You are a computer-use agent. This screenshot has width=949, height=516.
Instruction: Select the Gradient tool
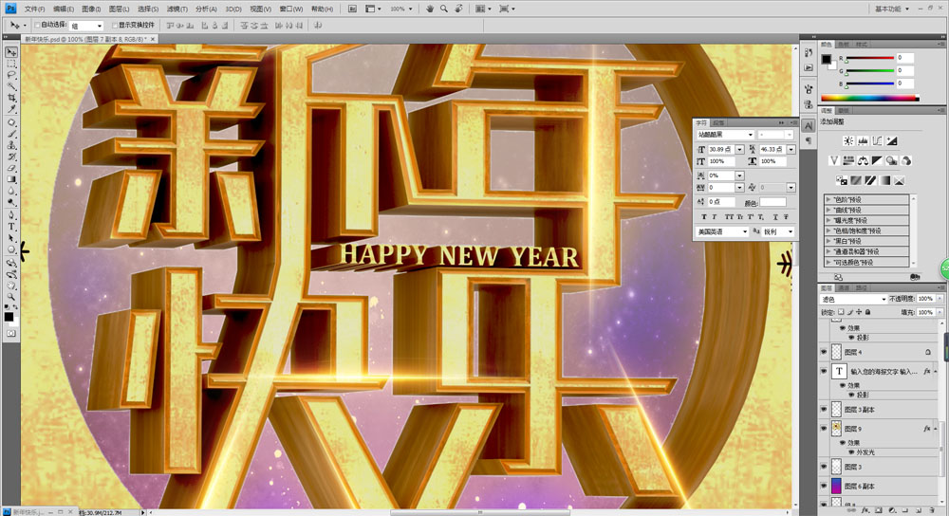click(10, 179)
